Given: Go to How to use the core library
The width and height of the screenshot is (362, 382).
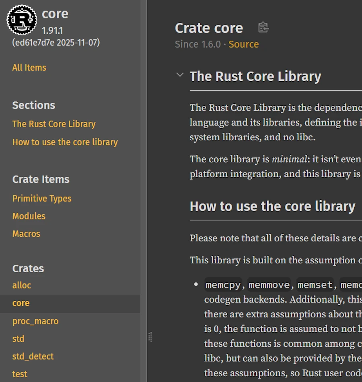Looking at the screenshot, I should 65,142.
